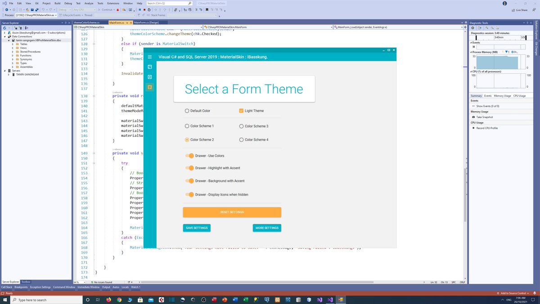
Task: Expand the Stored Procedures folder
Action: pos(13,52)
